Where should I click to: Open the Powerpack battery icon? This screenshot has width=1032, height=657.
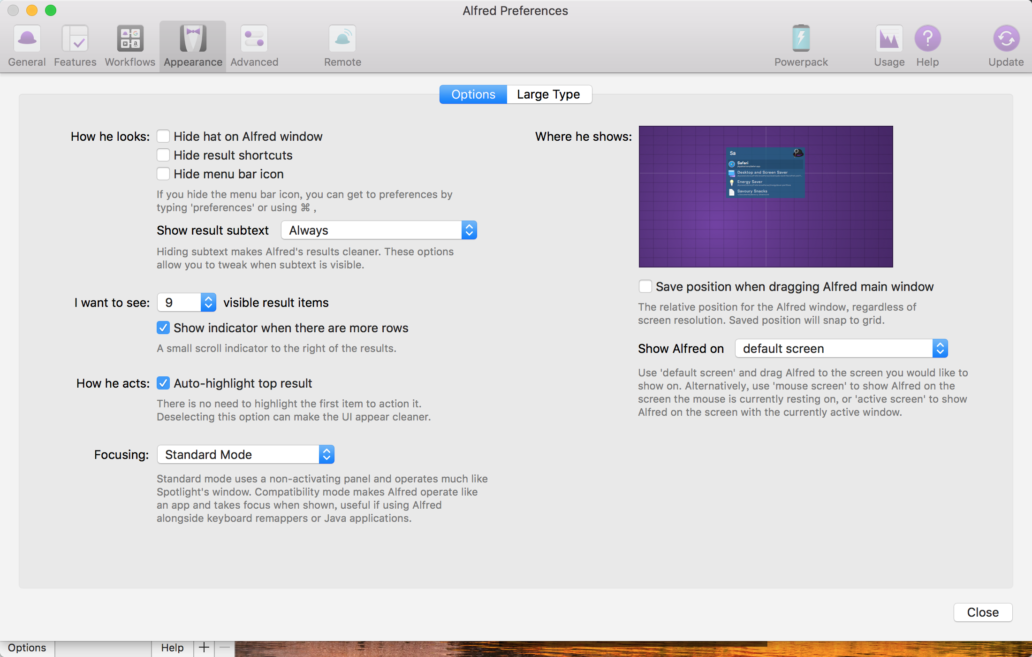pos(801,39)
